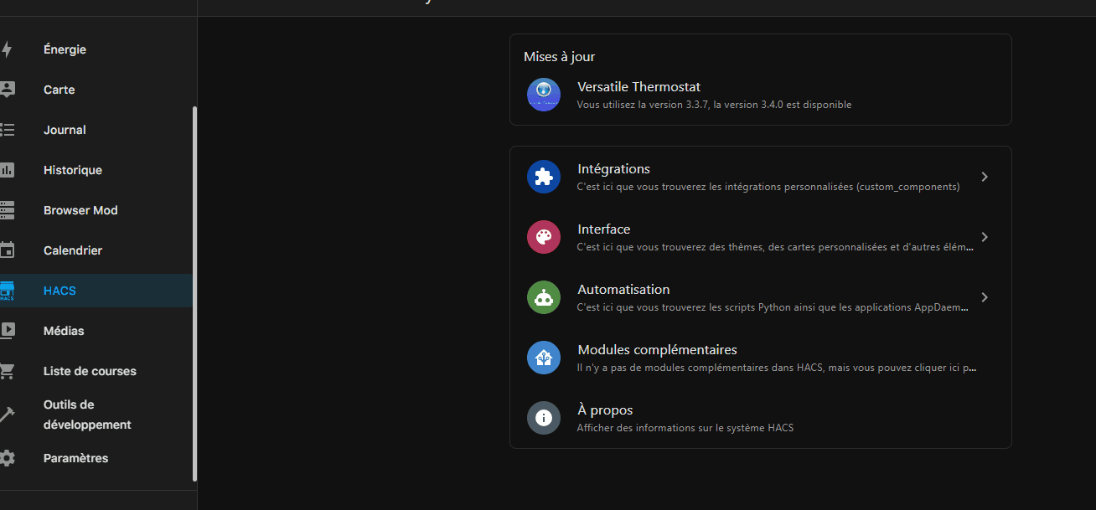Click the Carte map icon in sidebar
The height and width of the screenshot is (510, 1096).
[x=7, y=90]
